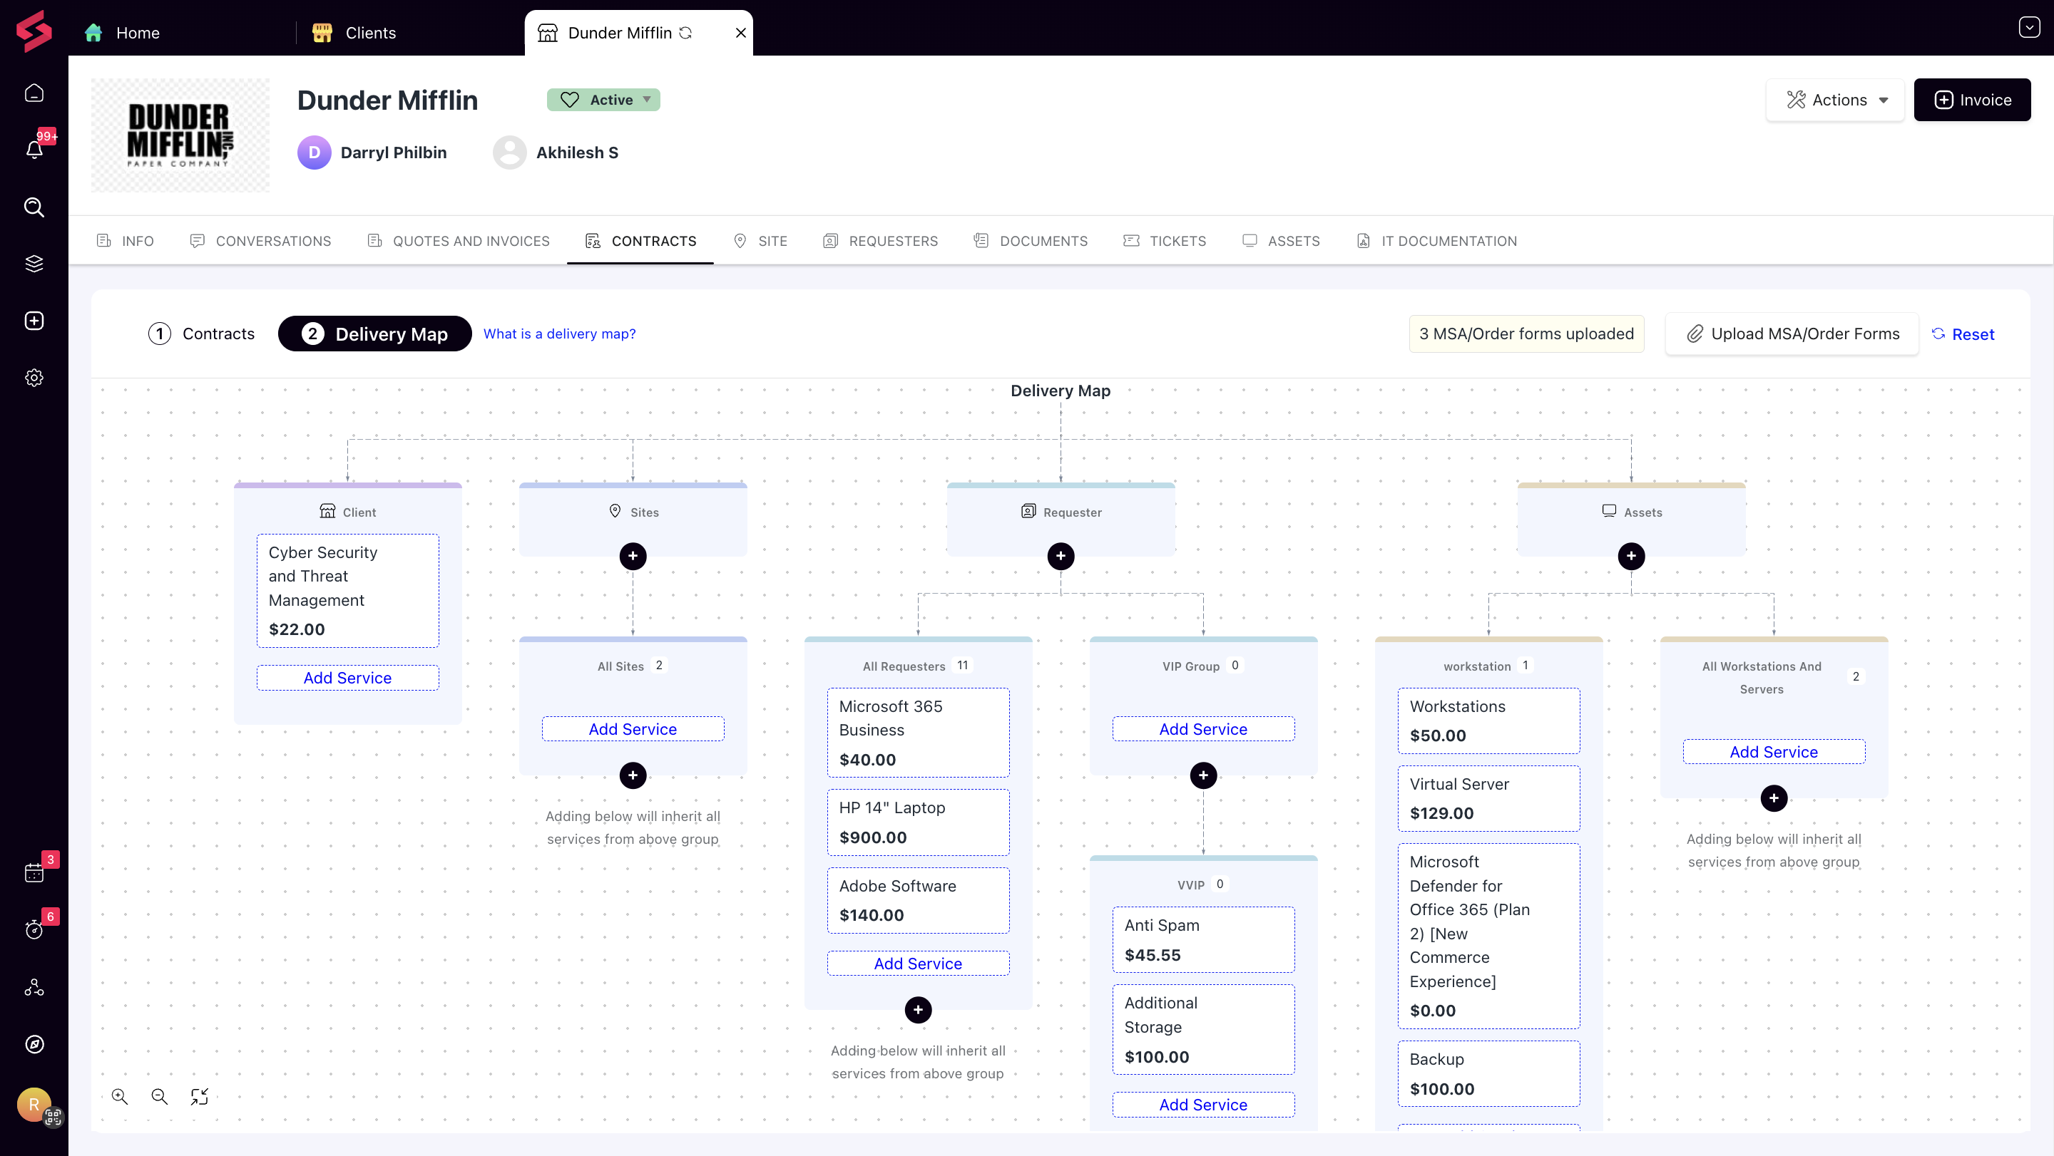Open the settings gear in sidebar
Screen dimensions: 2054x1156
pos(34,378)
